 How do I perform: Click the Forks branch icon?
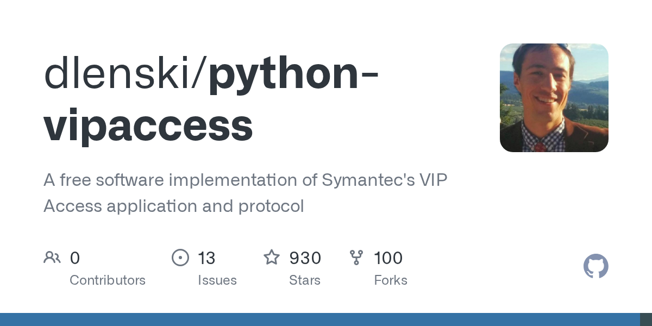(x=356, y=258)
